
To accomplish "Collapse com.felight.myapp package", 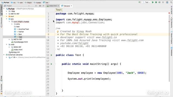I will (9, 22).
